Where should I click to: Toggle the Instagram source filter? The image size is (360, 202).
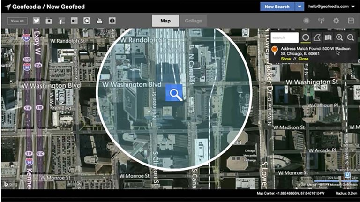coord(49,21)
